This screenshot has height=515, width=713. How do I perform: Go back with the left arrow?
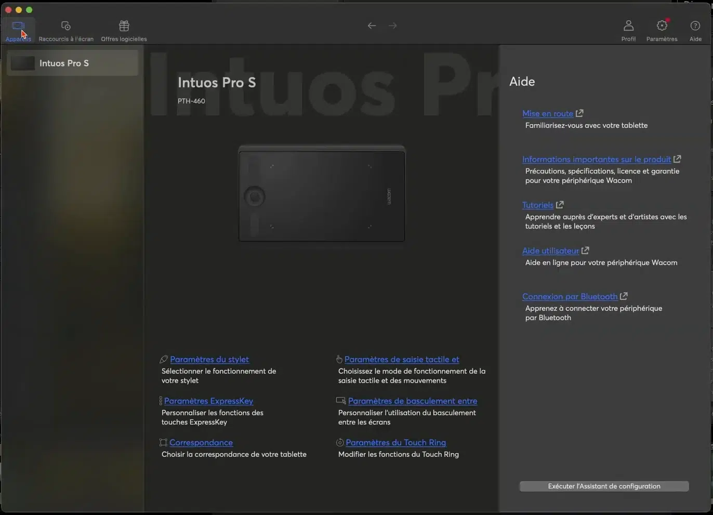coord(372,25)
